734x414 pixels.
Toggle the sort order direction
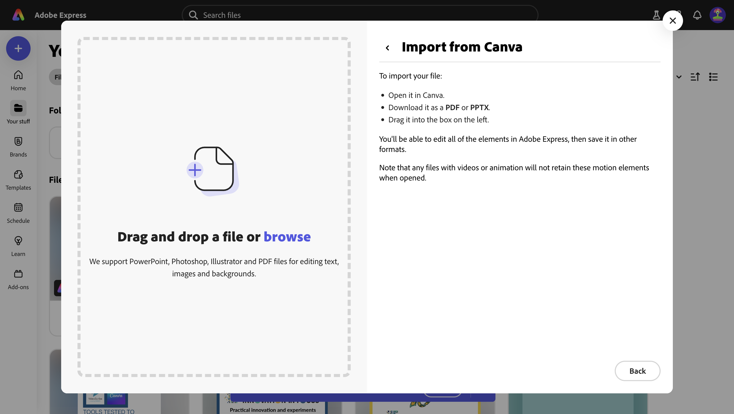click(695, 77)
